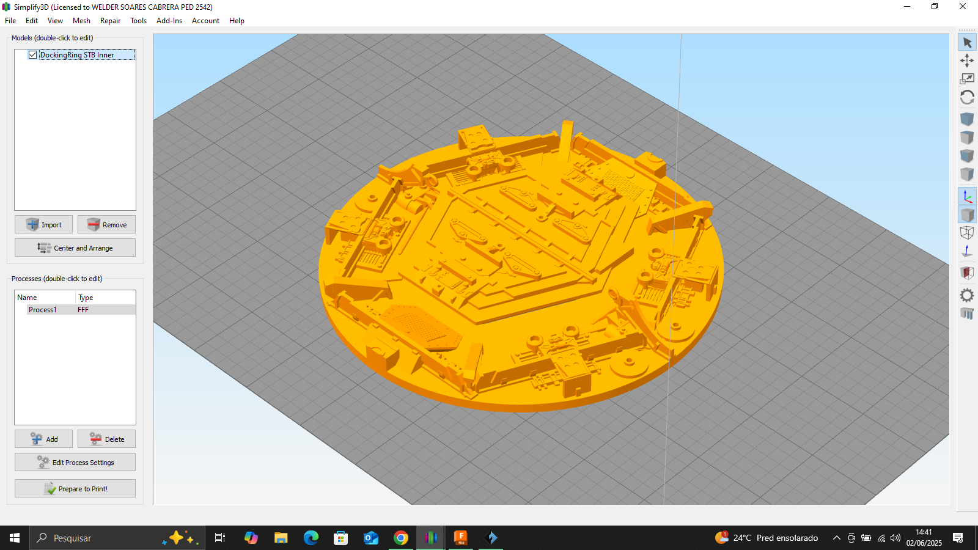Viewport: 978px width, 550px height.
Task: Switch to top view cube icon
Action: [967, 137]
